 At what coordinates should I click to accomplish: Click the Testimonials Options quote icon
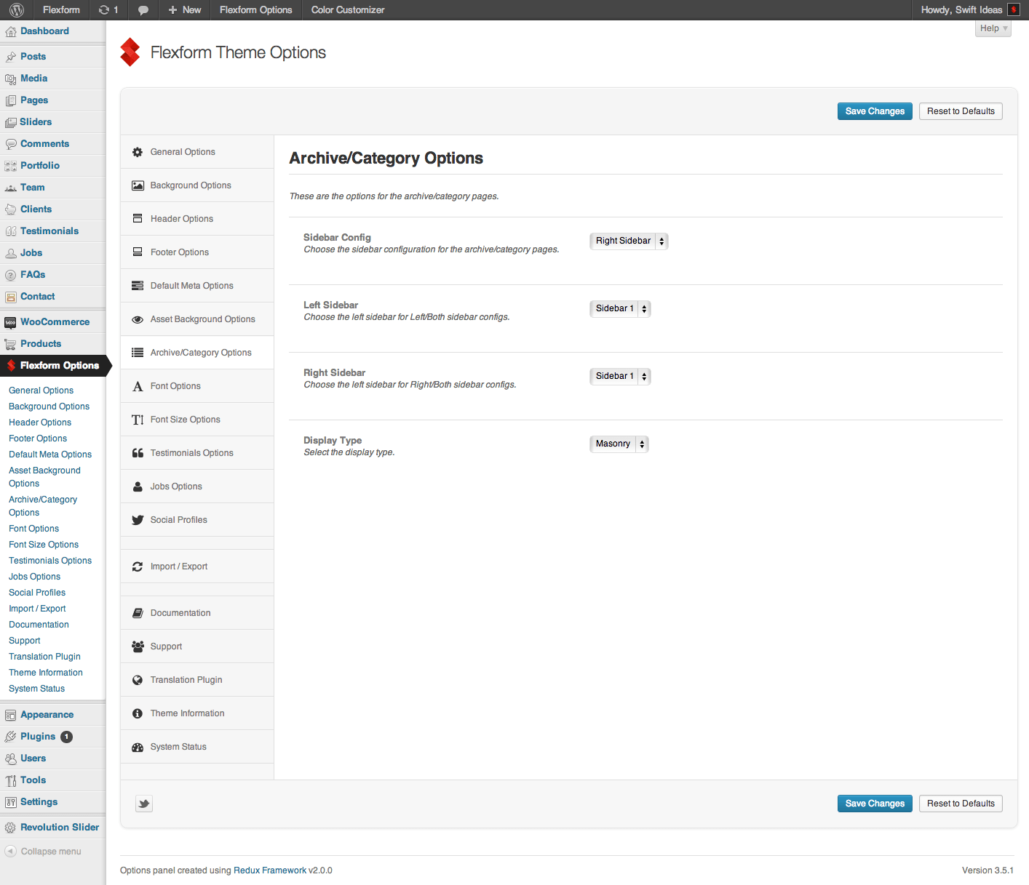(x=138, y=453)
